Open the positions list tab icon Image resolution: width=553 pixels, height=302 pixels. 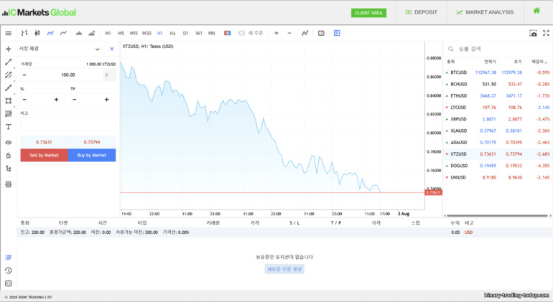pyautogui.click(x=9, y=258)
